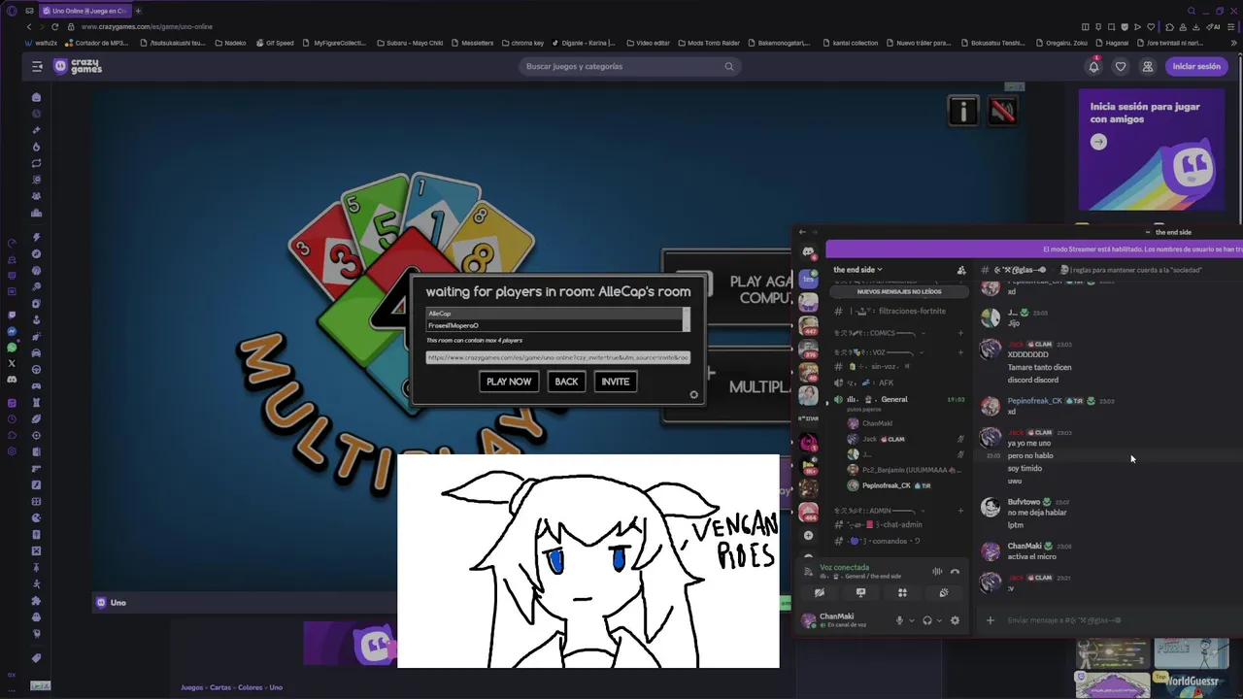Click the INVITE button

coord(616,382)
